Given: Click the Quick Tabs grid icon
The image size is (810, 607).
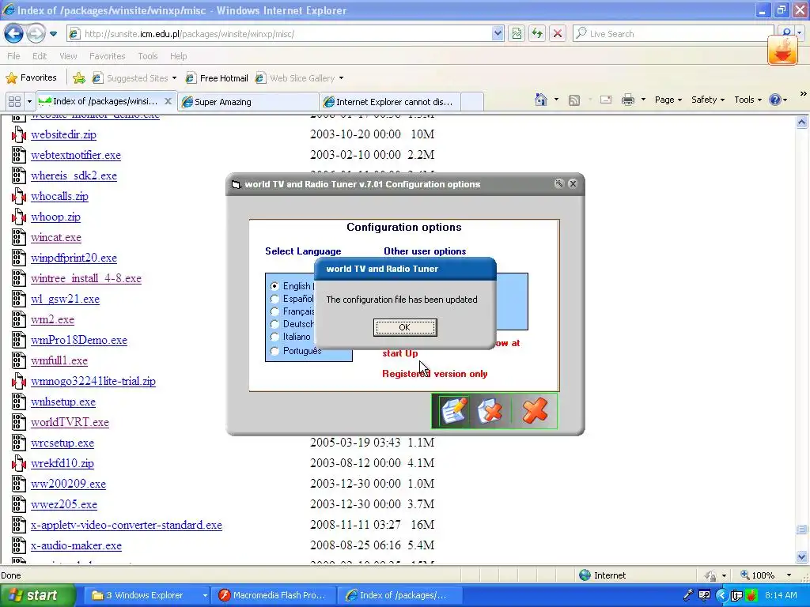Looking at the screenshot, I should tap(14, 101).
